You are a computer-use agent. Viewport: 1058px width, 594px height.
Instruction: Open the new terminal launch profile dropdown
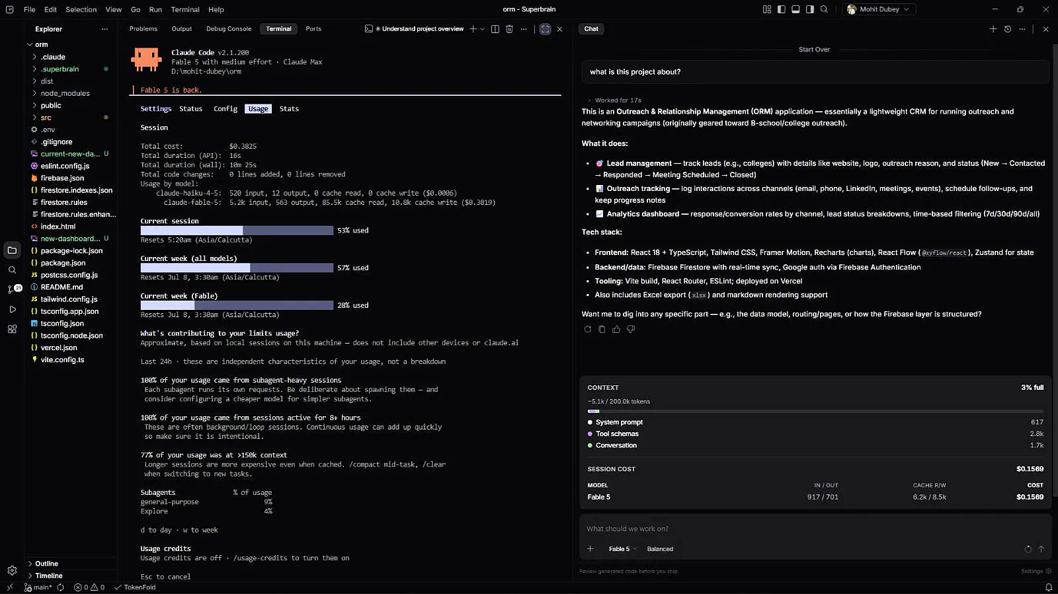(x=483, y=29)
